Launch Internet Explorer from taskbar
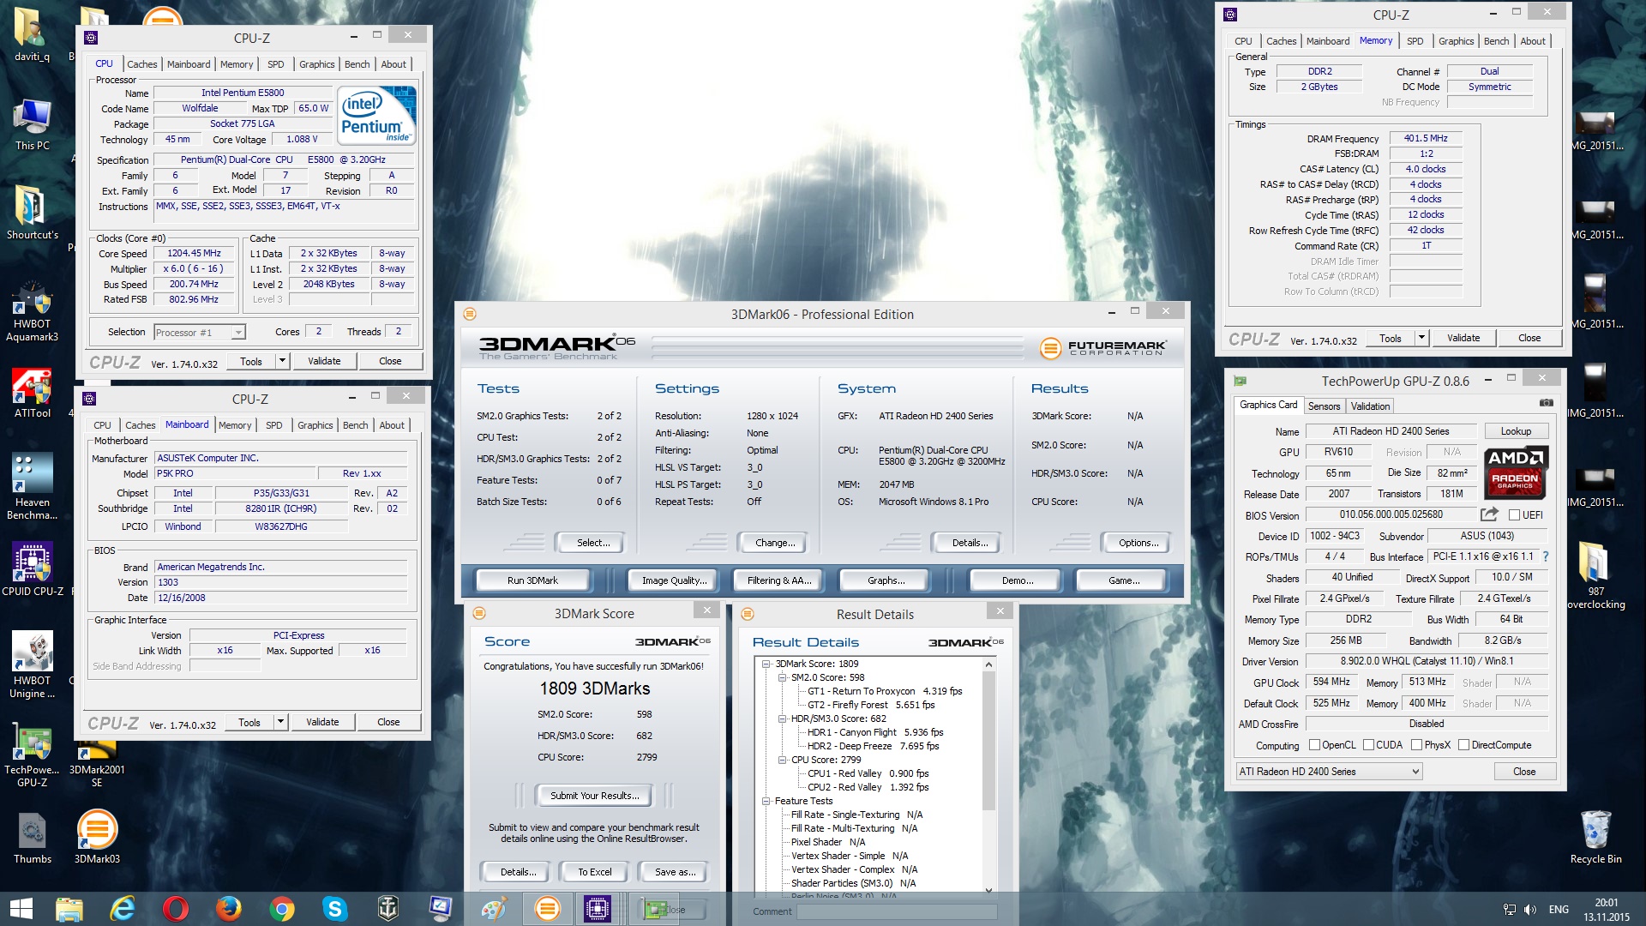 click(x=122, y=909)
